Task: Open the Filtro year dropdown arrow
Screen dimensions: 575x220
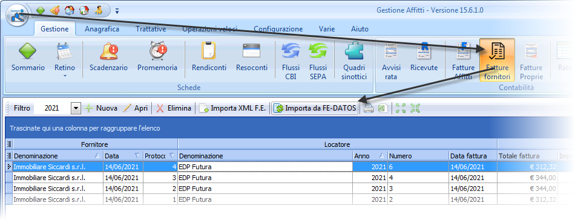Action: pos(76,108)
